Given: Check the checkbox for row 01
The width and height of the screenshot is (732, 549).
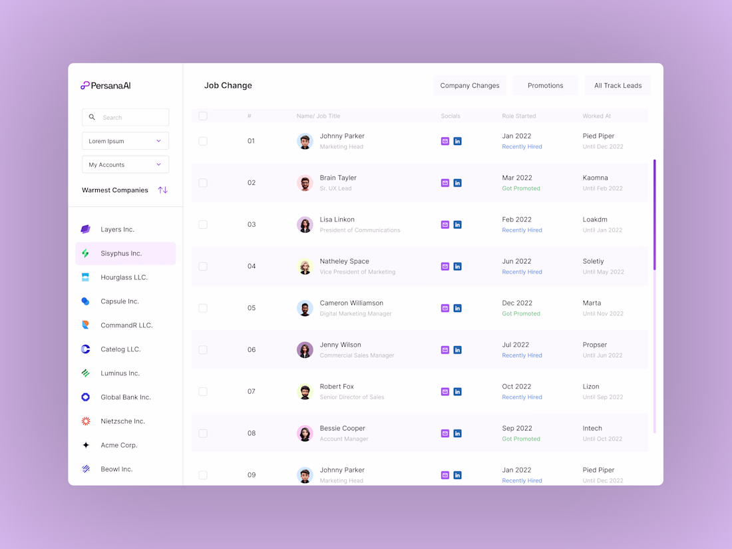Looking at the screenshot, I should click(x=202, y=141).
